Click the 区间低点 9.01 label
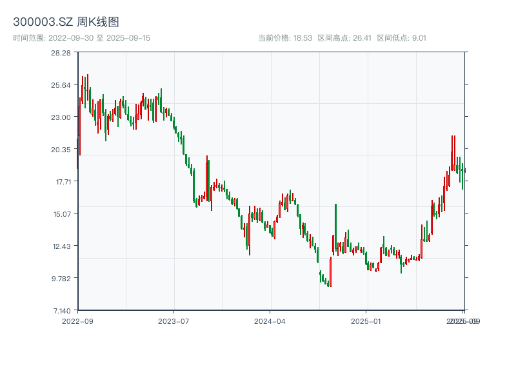 pos(402,38)
